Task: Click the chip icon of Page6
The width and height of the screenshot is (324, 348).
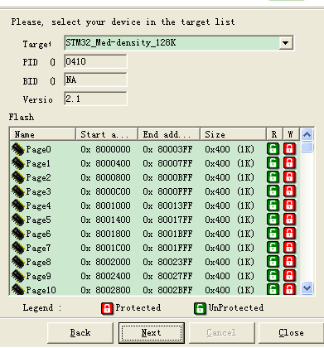Action: 18,234
